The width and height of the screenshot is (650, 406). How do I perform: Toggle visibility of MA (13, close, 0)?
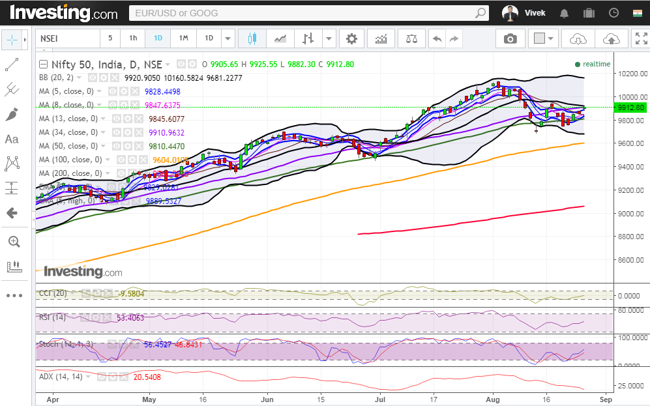[117, 119]
